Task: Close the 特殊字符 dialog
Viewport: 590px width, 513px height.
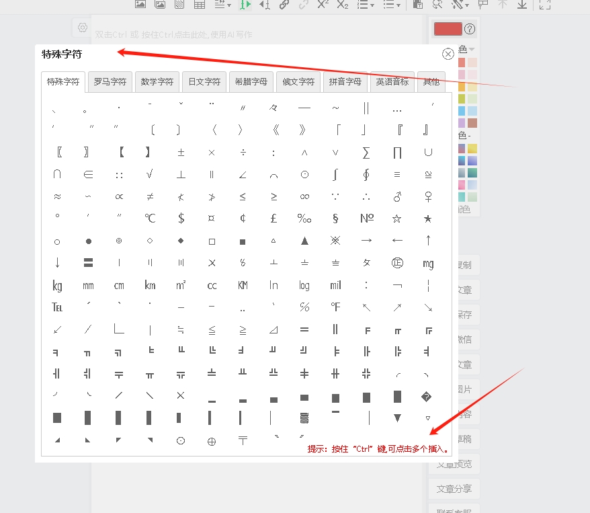Action: [448, 54]
